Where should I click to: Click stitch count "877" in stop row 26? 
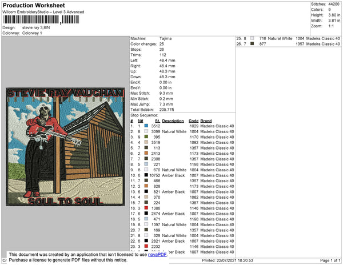coord(262,44)
